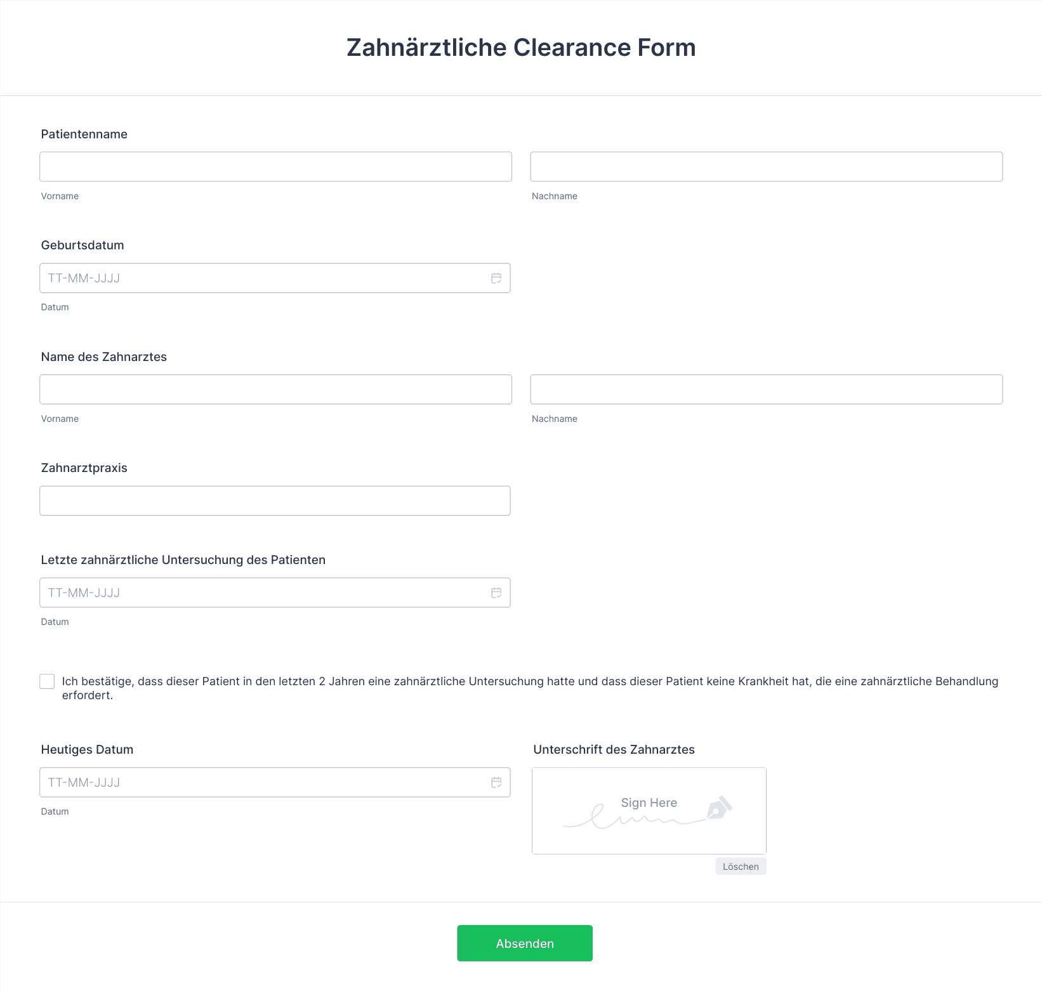Screen dimensions: 1042x991
Task: Click the Patientenname label
Action: click(84, 134)
